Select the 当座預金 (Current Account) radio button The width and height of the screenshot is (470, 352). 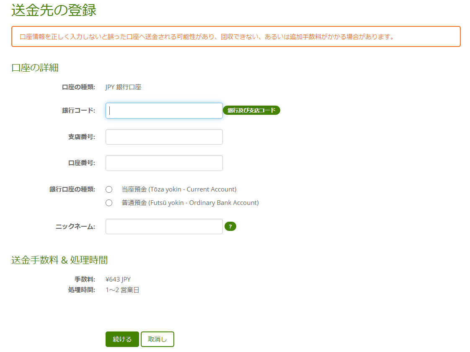[109, 189]
